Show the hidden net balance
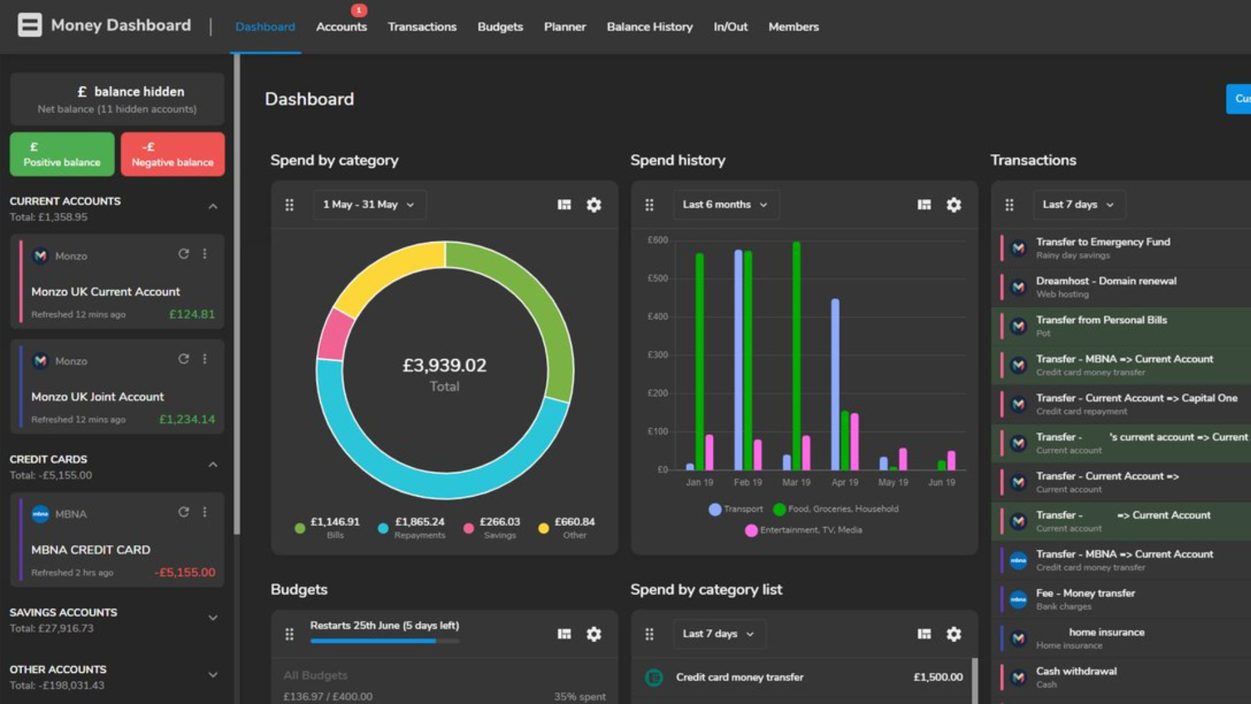Image resolution: width=1251 pixels, height=704 pixels. pyautogui.click(x=117, y=99)
